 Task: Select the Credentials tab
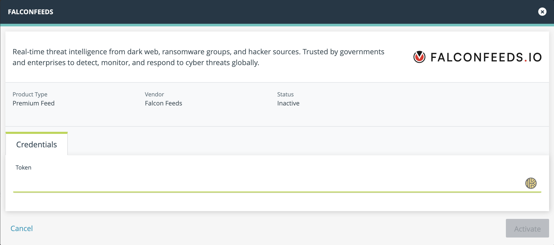pyautogui.click(x=36, y=144)
